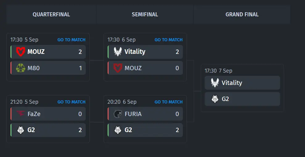This screenshot has height=157, width=305.
Task: Click the G2 logo in the semifinal match
Action: [x=118, y=130]
